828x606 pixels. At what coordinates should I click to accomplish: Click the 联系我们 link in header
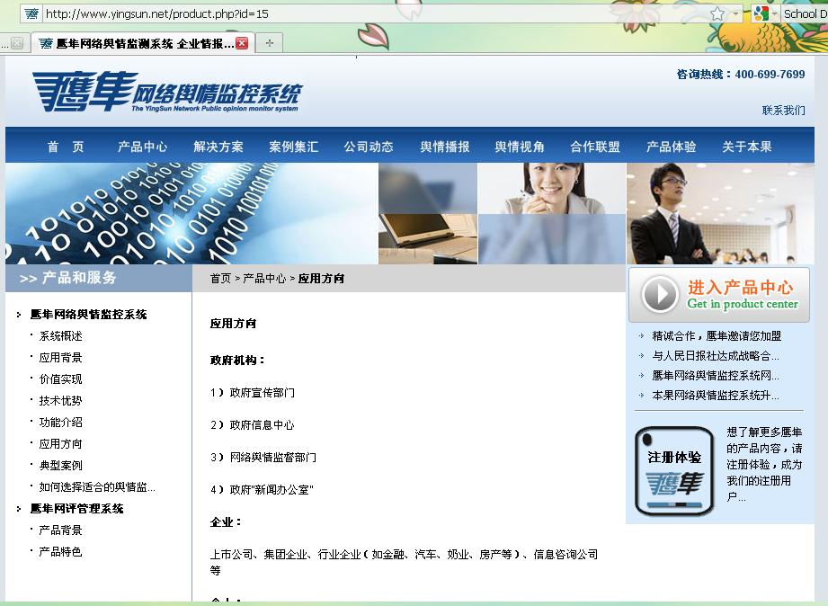coord(783,111)
